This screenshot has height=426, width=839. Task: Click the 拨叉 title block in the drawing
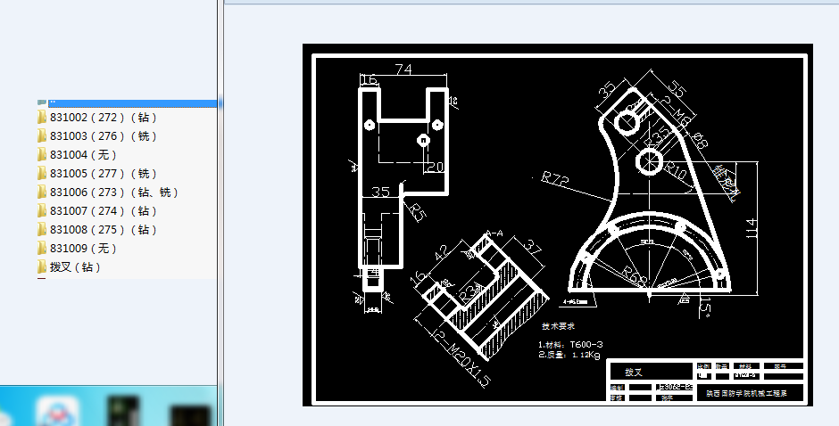(x=634, y=372)
